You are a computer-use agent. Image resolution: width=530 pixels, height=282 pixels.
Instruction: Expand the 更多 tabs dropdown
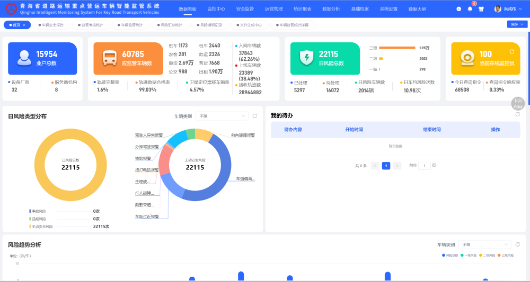click(x=517, y=24)
